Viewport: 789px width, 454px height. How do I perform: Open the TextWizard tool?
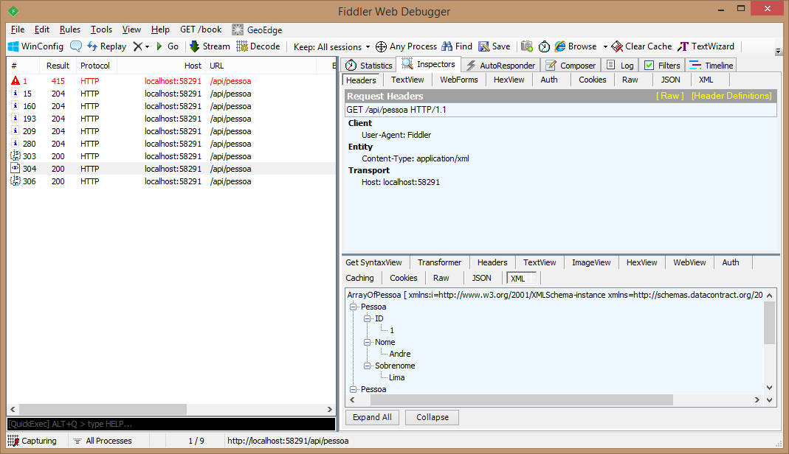[x=706, y=46]
